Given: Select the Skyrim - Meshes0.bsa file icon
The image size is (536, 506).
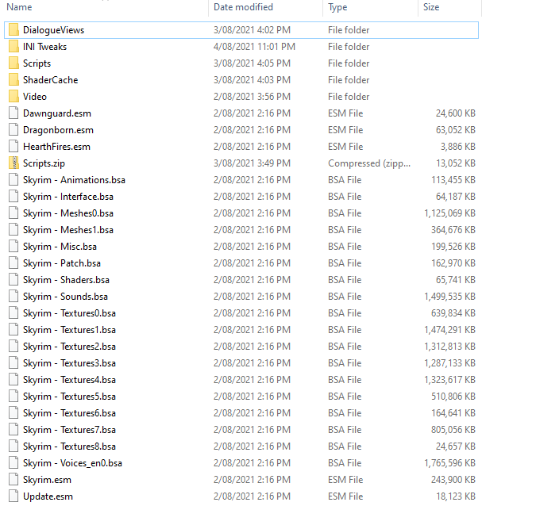Looking at the screenshot, I should 13,213.
